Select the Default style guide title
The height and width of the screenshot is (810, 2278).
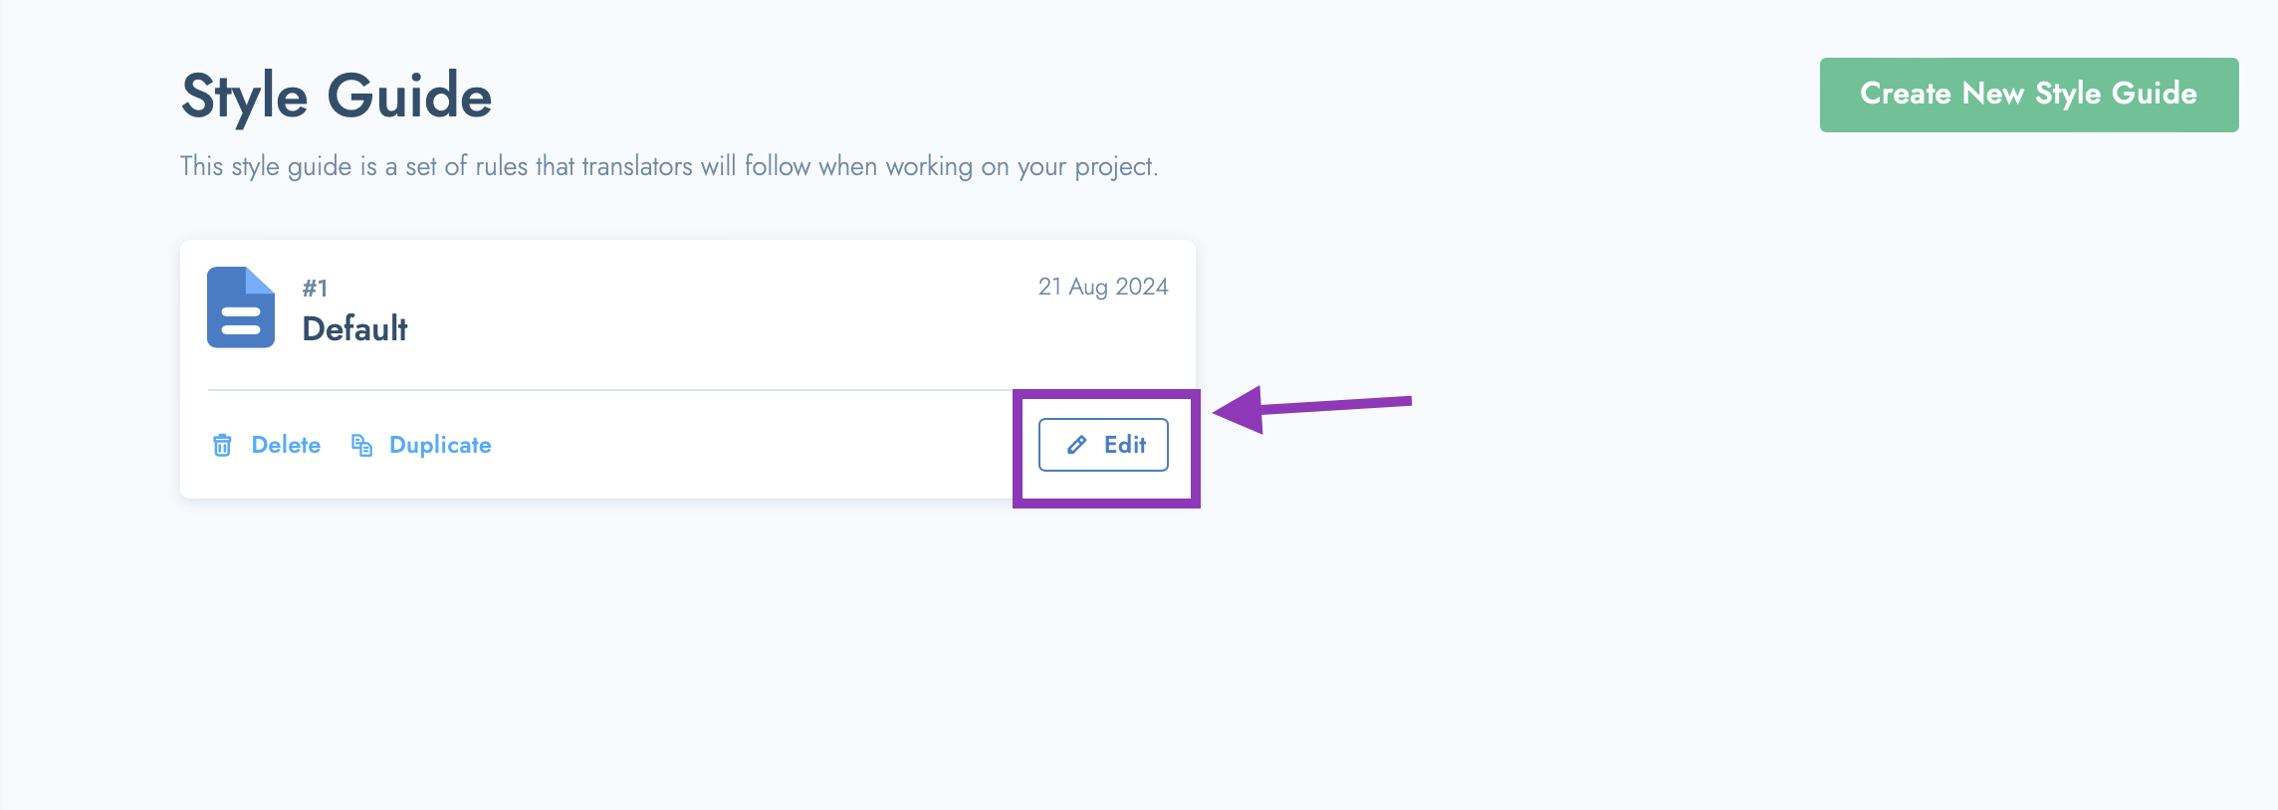[x=354, y=328]
